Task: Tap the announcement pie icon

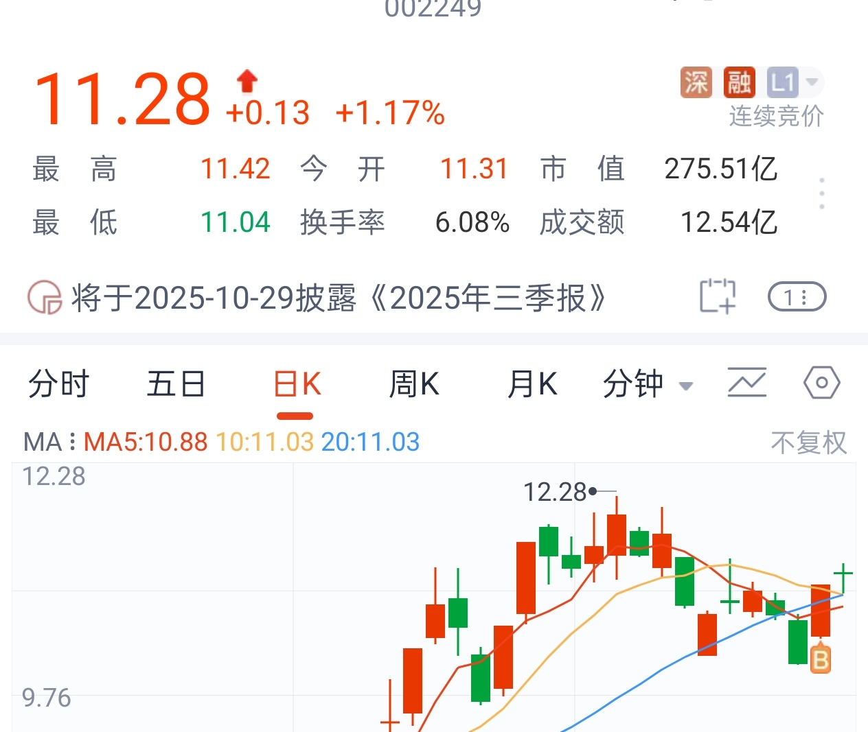Action: pyautogui.click(x=45, y=298)
